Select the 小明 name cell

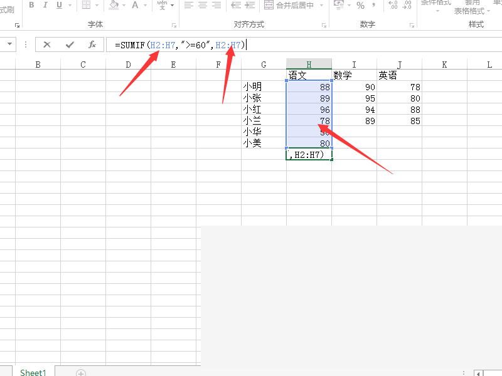(x=264, y=86)
